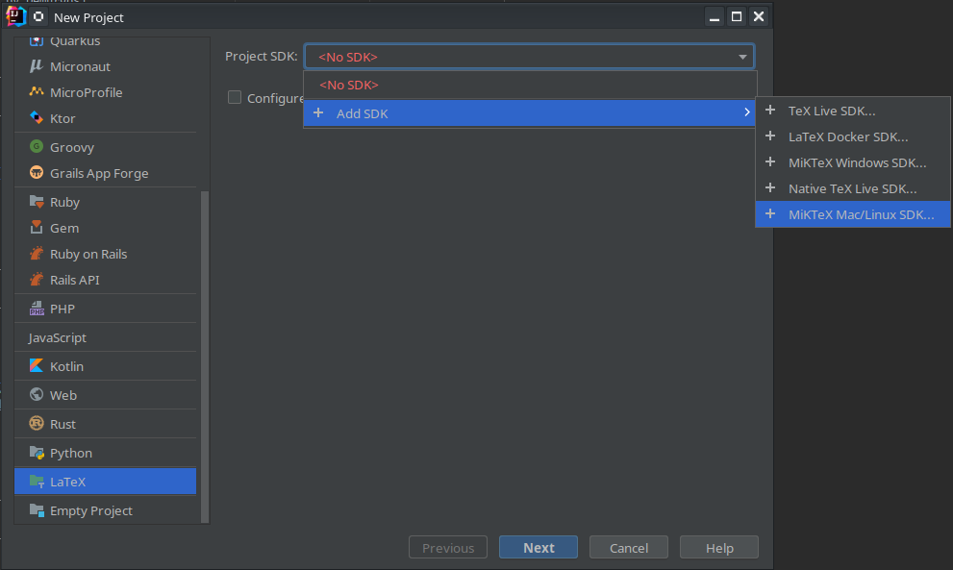Click the LaTeX folder icon
Image resolution: width=953 pixels, height=570 pixels.
coord(37,482)
